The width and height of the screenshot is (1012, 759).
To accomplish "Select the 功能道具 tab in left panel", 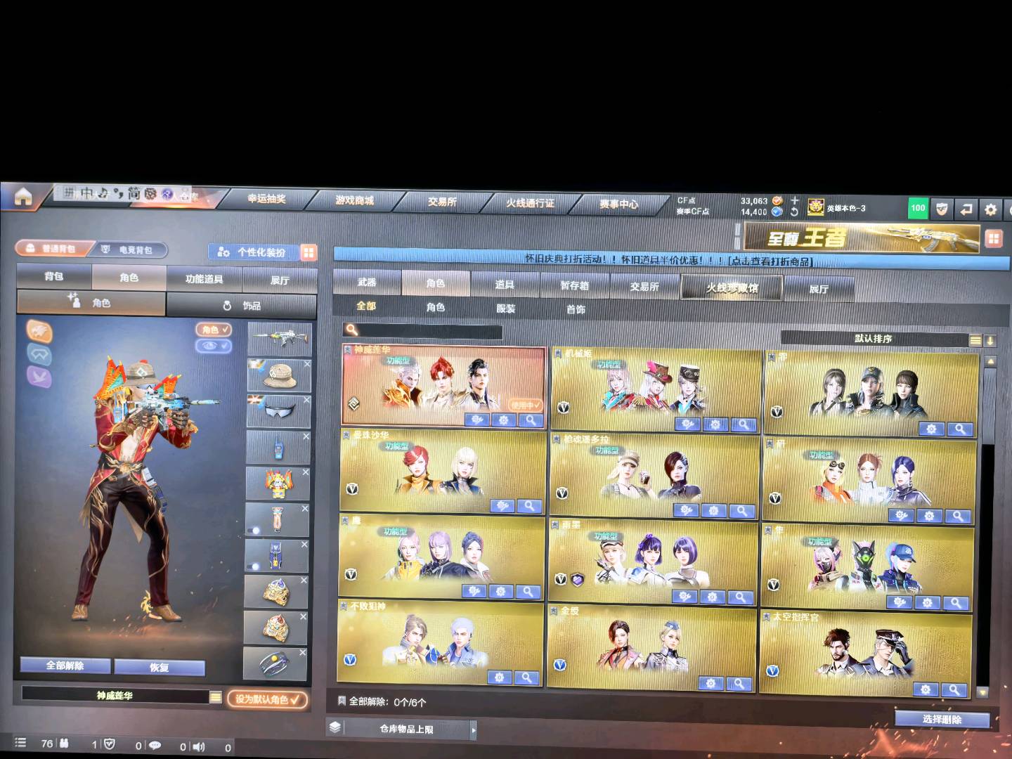I will (205, 279).
